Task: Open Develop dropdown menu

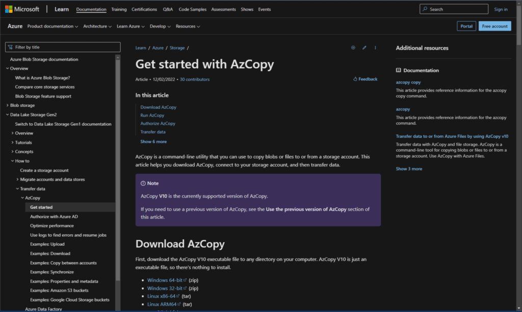Action: tap(160, 26)
